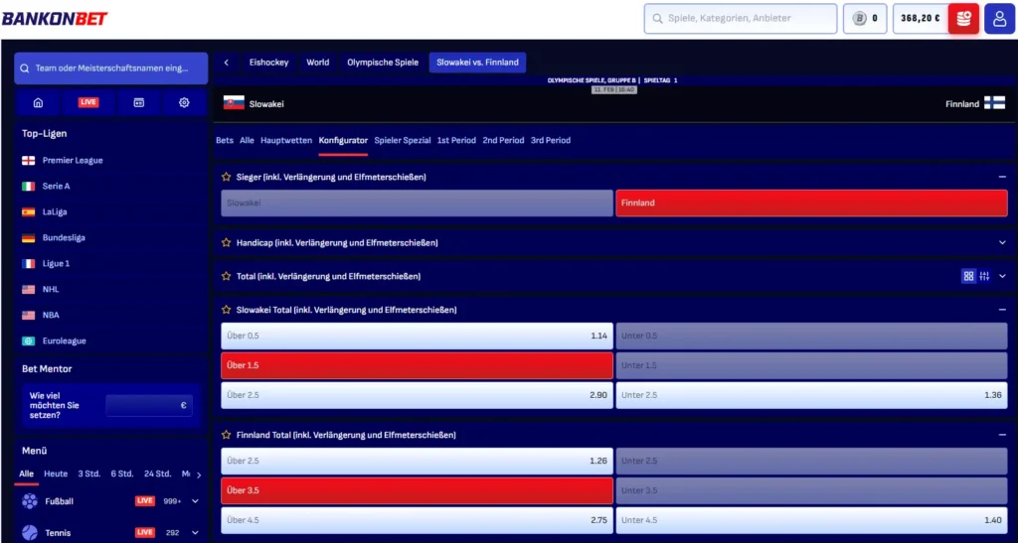
Task: Click the Euroleague league icon
Action: click(x=29, y=340)
